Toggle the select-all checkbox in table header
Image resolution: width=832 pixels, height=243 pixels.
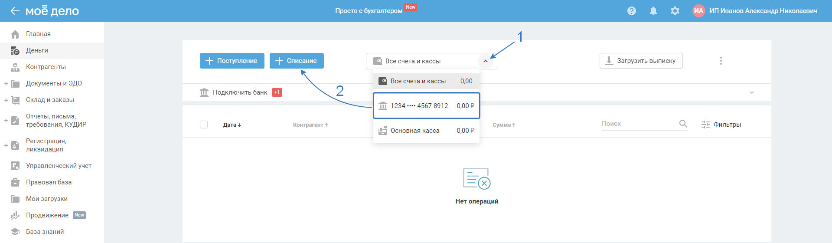point(204,125)
